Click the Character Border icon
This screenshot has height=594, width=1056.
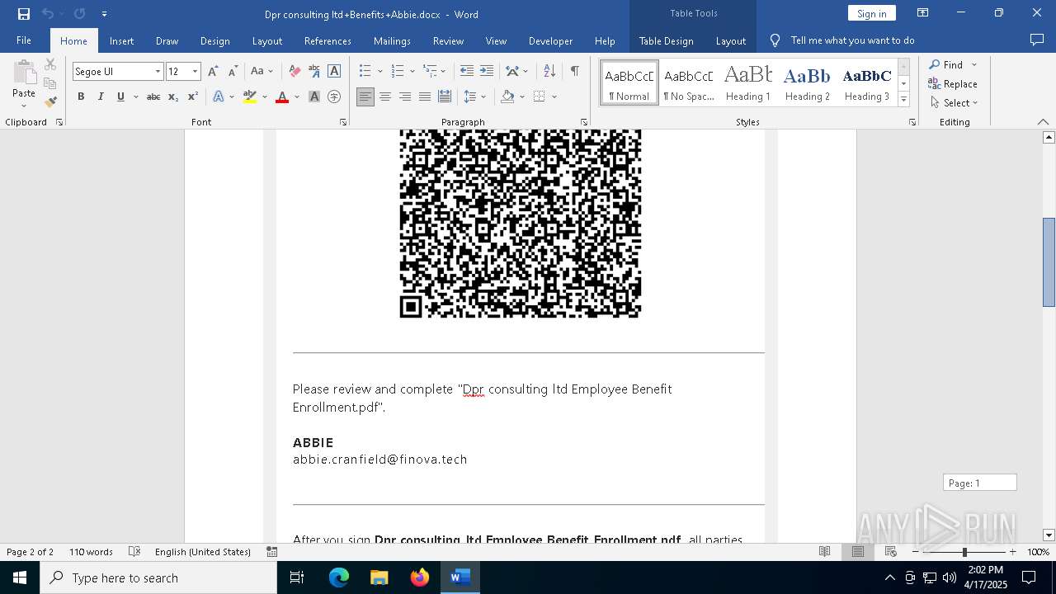334,71
